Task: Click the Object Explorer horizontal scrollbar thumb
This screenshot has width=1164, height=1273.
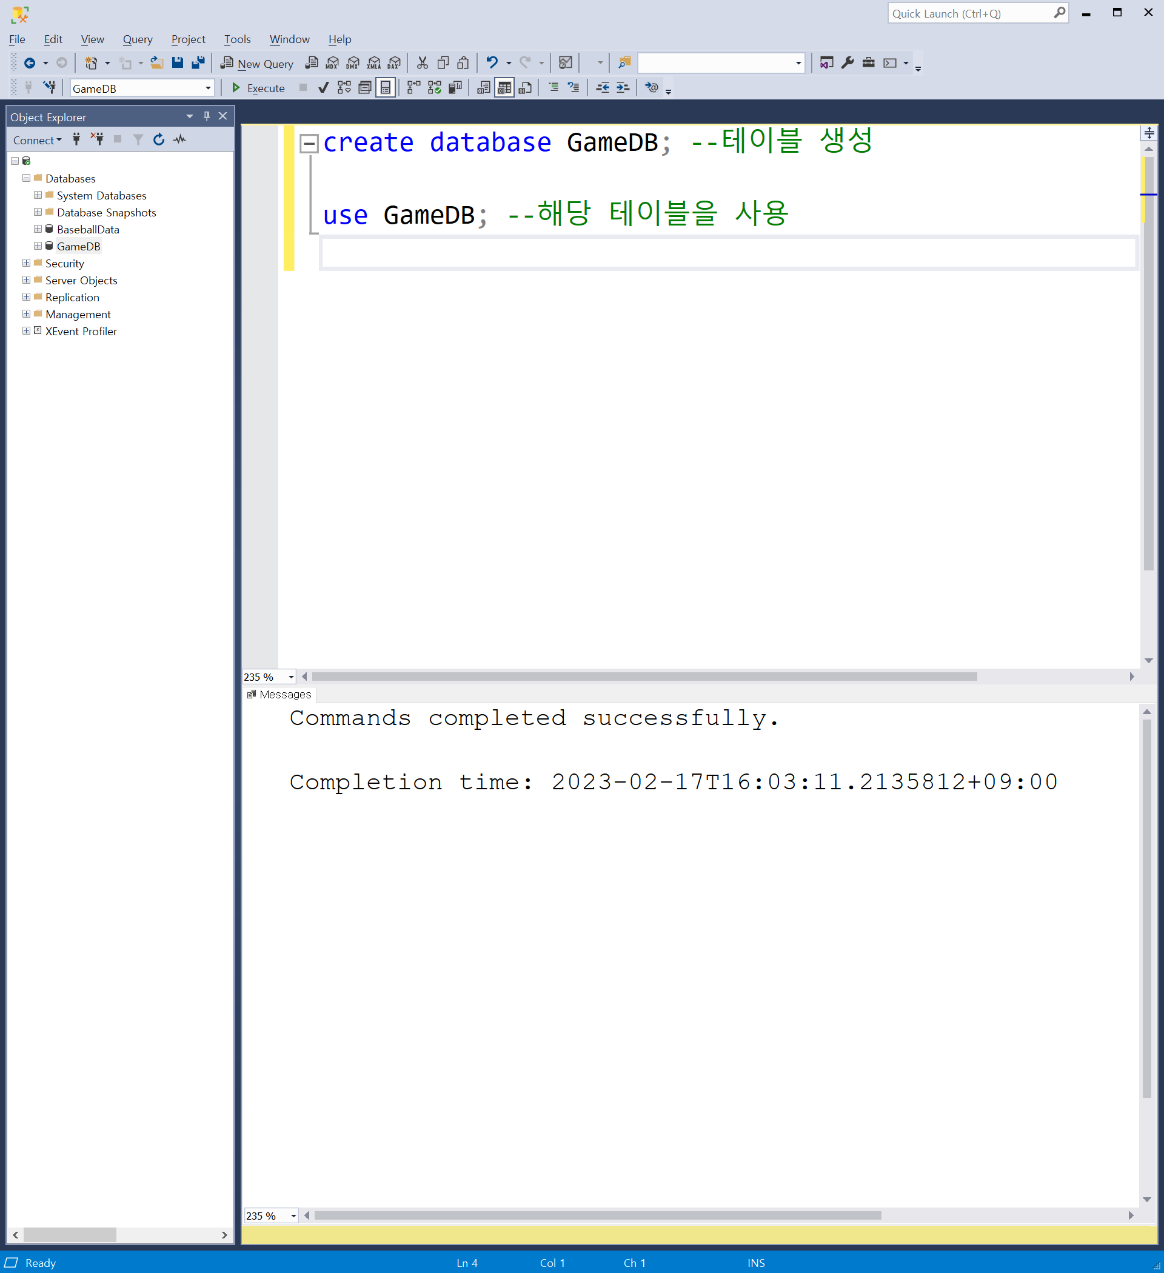Action: click(70, 1235)
